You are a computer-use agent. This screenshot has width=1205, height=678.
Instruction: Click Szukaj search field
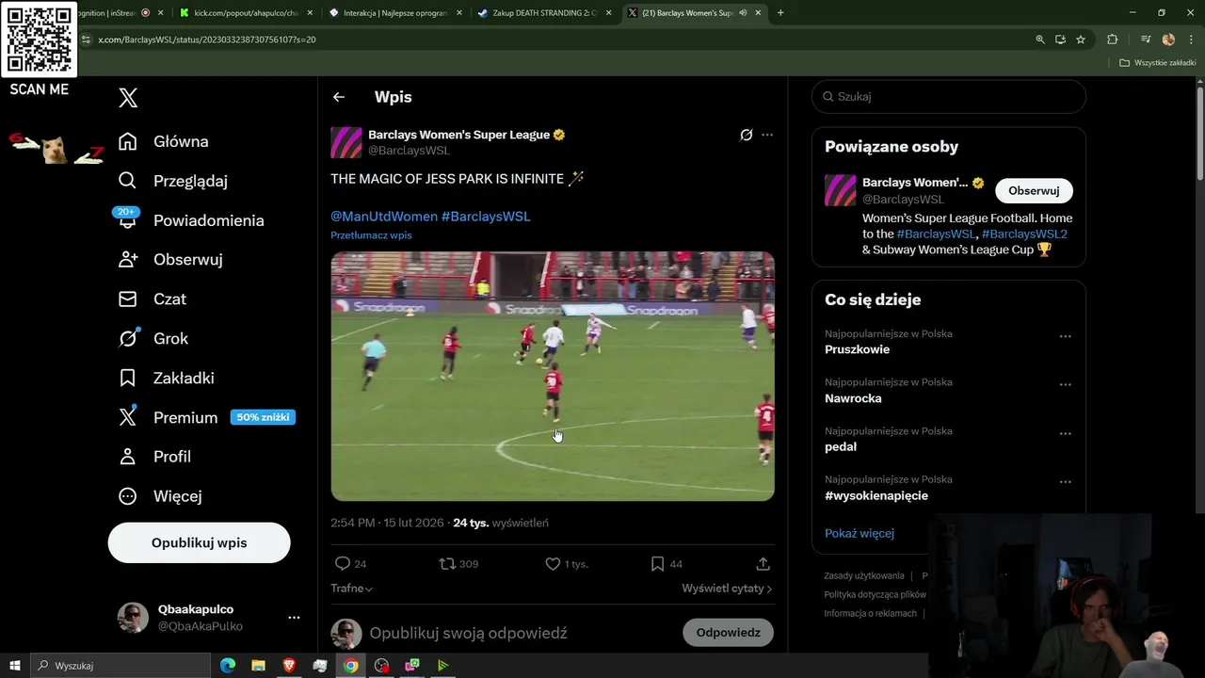(x=949, y=96)
